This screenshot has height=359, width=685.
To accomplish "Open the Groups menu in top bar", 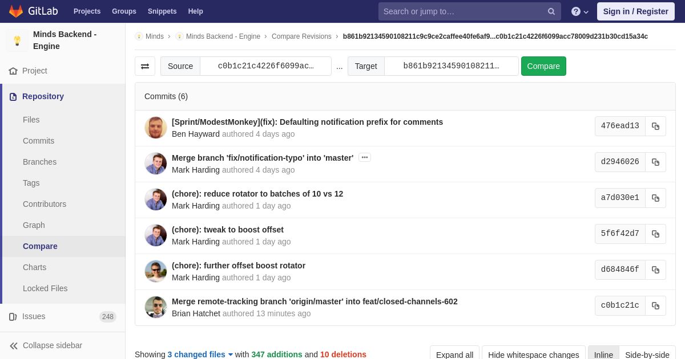I will pos(124,11).
